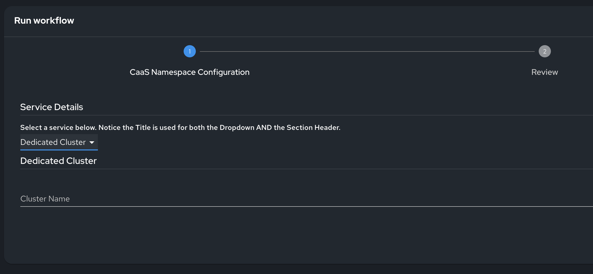
Task: Click the words 'Section Header' in the instructions
Action: (313, 127)
